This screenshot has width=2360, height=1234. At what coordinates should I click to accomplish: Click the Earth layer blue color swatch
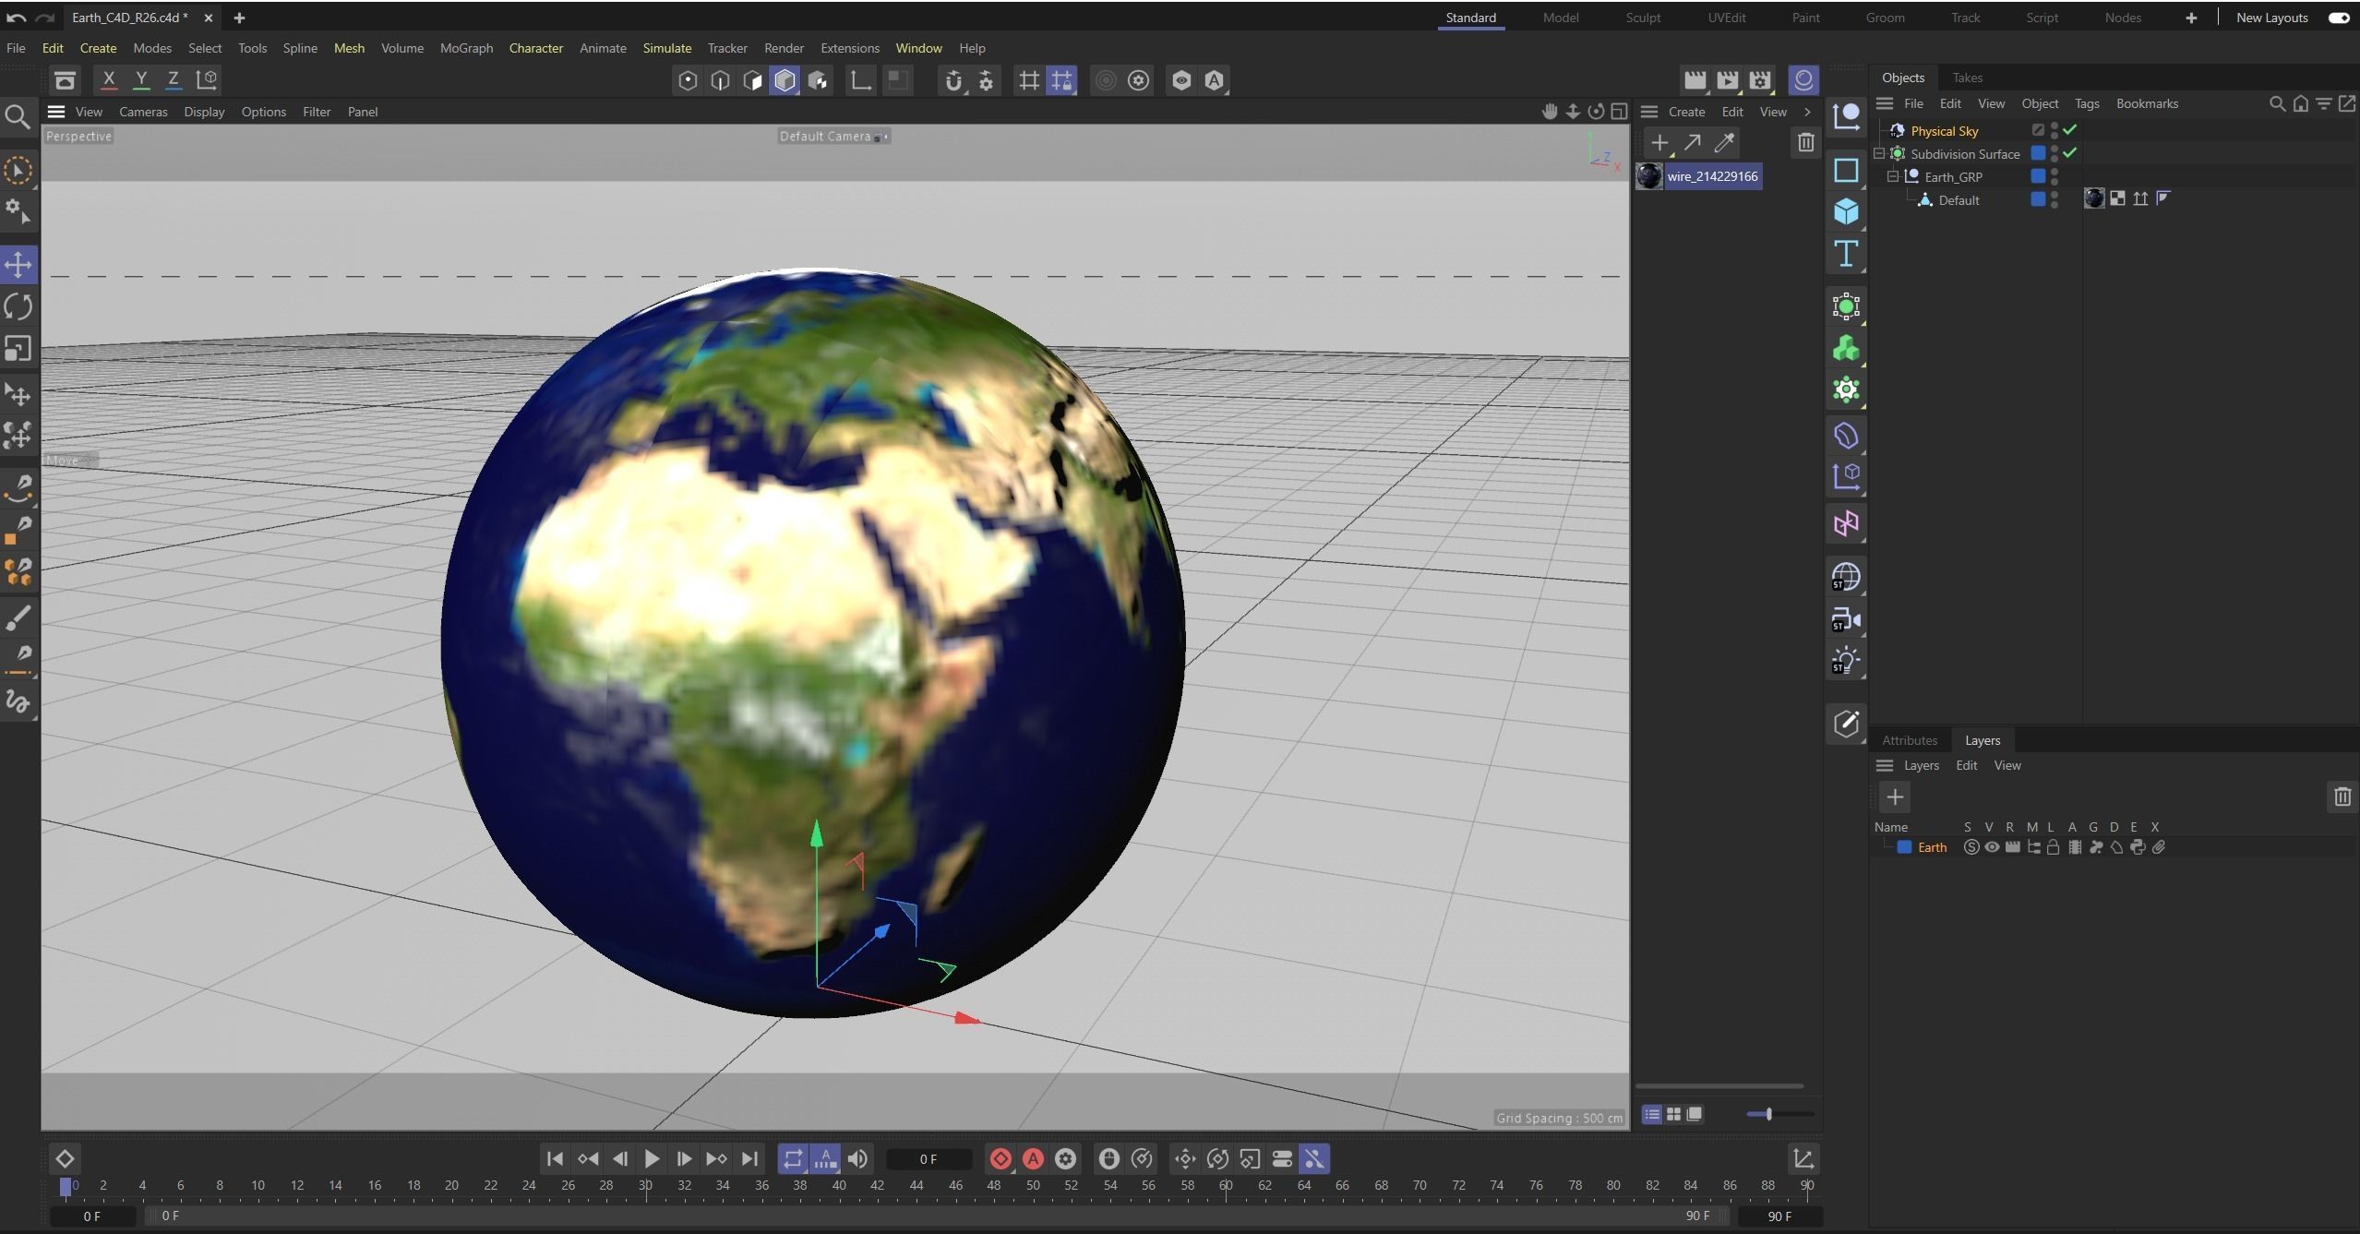(1904, 847)
